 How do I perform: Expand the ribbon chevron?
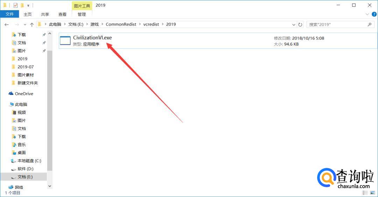coord(367,14)
